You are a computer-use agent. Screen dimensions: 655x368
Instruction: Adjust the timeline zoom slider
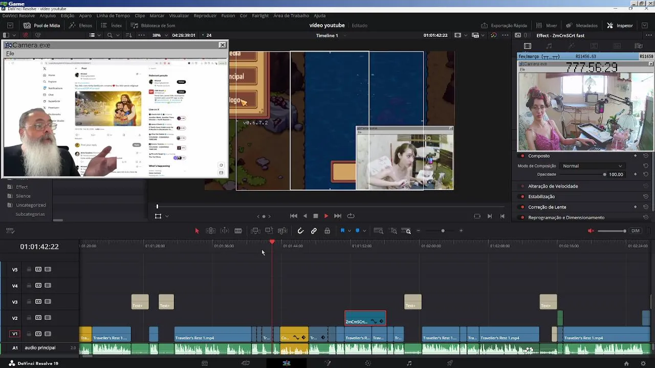point(443,231)
